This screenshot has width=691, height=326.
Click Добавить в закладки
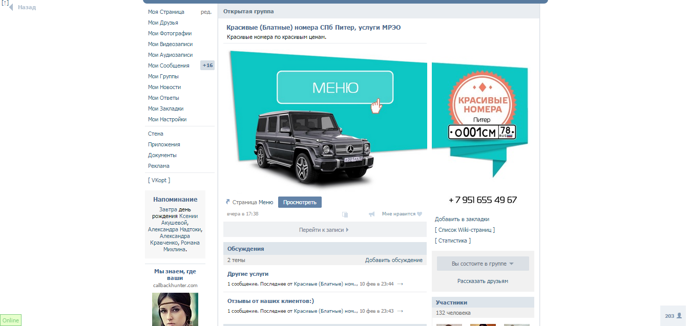point(462,219)
